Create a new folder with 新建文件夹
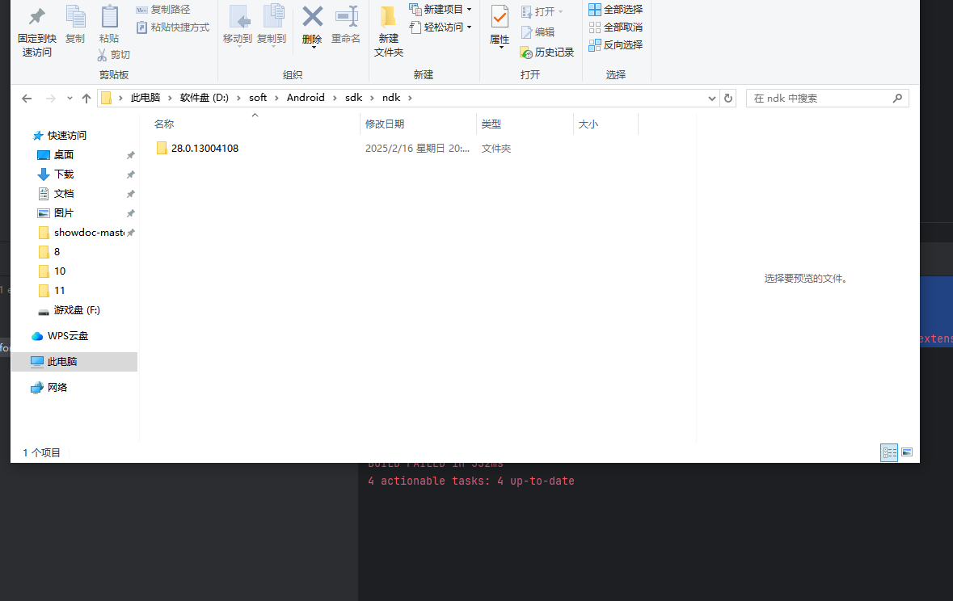Viewport: 953px width, 601px height. coord(388,30)
